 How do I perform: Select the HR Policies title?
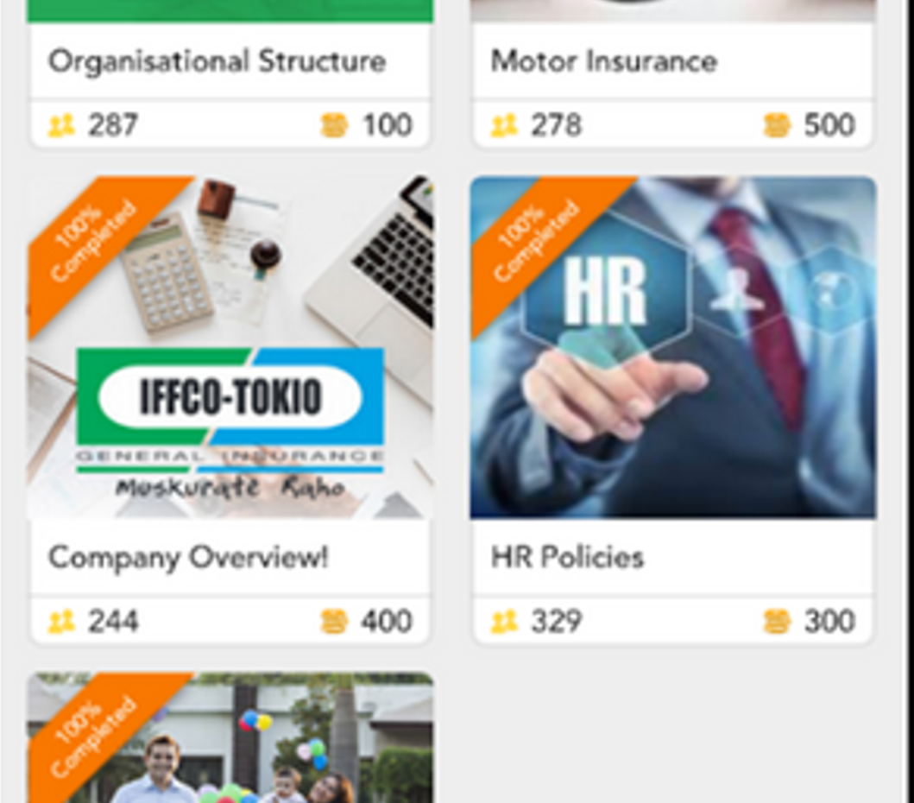tap(567, 558)
